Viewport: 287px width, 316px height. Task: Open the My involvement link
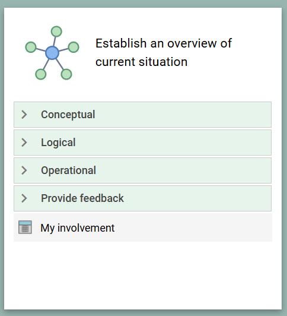(78, 228)
